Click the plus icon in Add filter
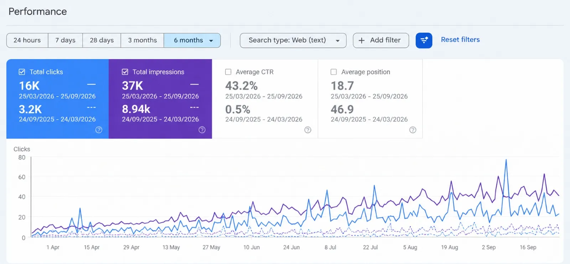The height and width of the screenshot is (264, 570). click(x=362, y=41)
